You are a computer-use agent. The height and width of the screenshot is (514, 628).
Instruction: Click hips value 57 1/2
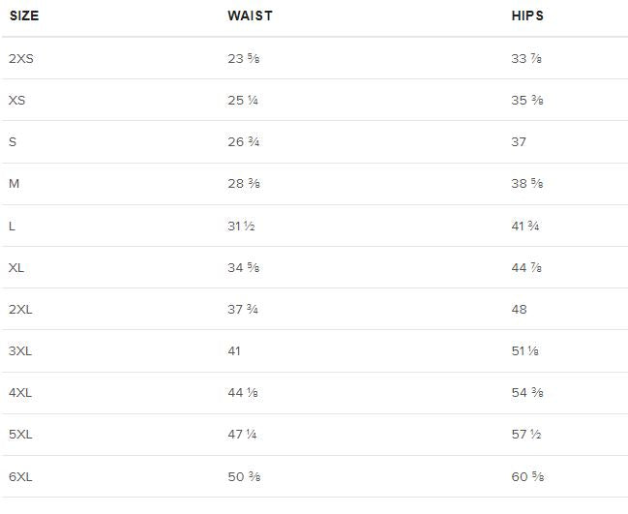[x=526, y=435]
